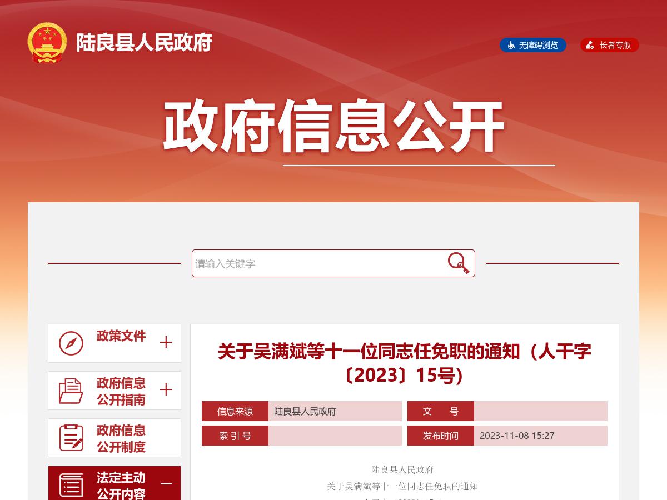Click the clipboard-pen icon beside 政府信息公开制度
The height and width of the screenshot is (500, 667).
pyautogui.click(x=71, y=437)
